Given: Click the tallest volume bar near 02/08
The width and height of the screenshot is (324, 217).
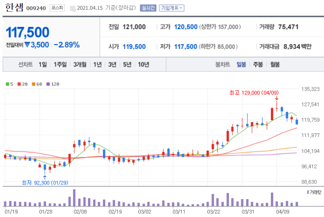Looking at the screenshot, I should (74, 198).
